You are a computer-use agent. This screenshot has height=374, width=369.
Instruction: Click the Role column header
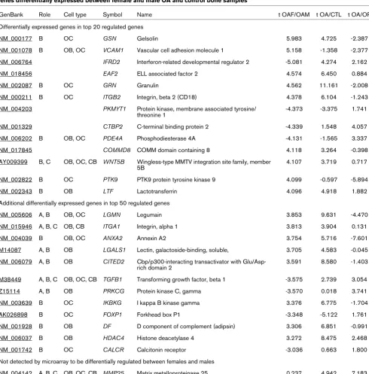[44, 14]
